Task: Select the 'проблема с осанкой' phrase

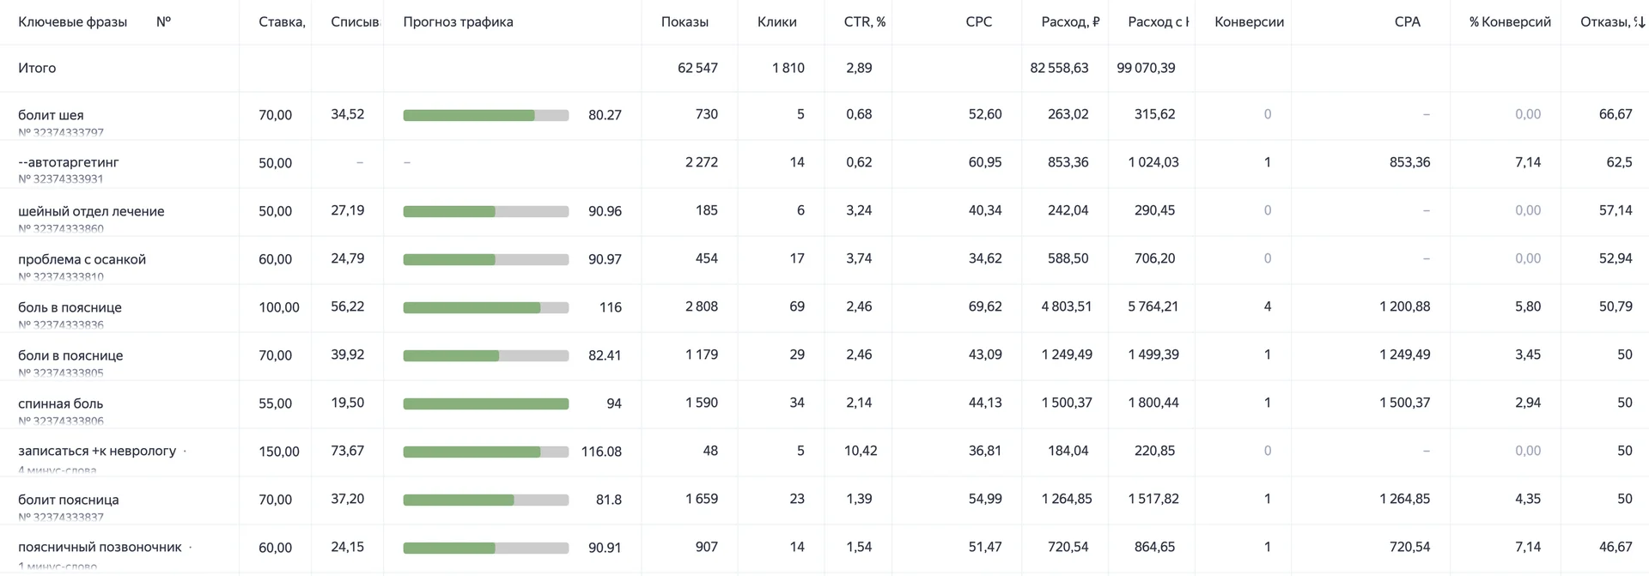Action: [x=82, y=259]
